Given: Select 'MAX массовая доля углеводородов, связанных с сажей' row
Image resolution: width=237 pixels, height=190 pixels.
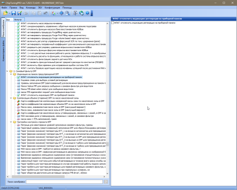Looking at the screenshot, I should pos(57,116).
